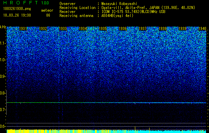Select time marker 1939

tap(183, 29)
